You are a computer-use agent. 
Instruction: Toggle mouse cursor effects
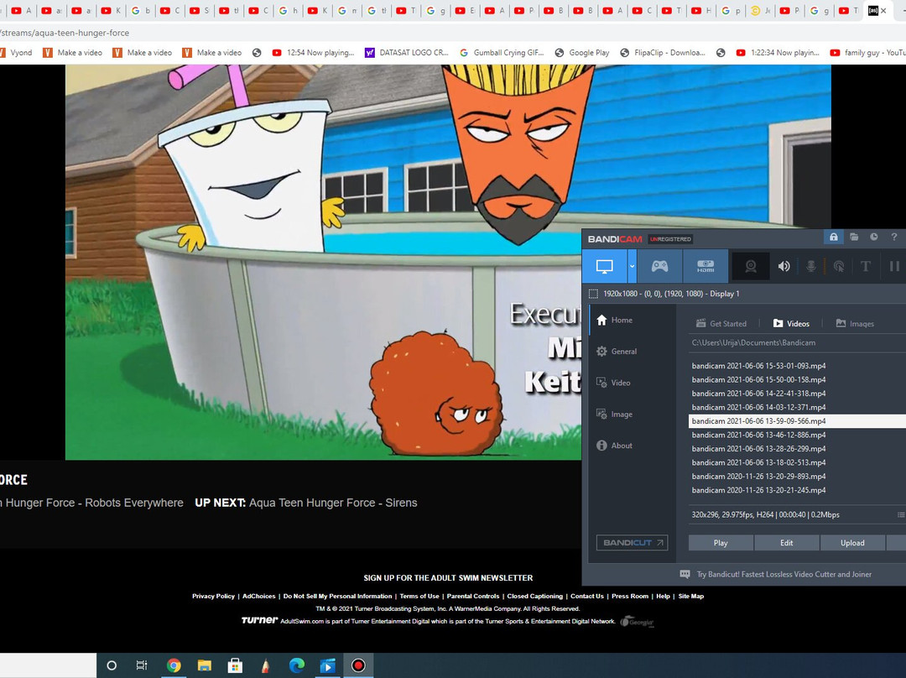[x=838, y=266]
